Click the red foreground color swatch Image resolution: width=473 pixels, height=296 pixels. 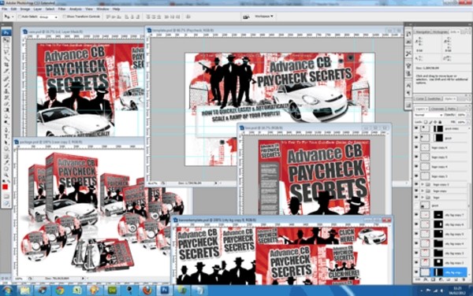5,187
